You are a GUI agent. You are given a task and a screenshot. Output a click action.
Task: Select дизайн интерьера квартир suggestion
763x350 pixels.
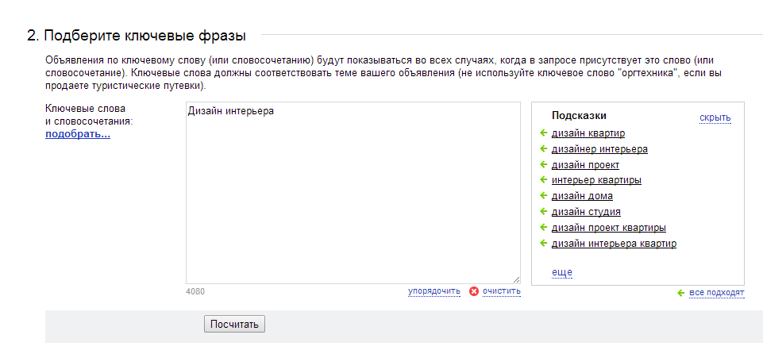tap(614, 244)
